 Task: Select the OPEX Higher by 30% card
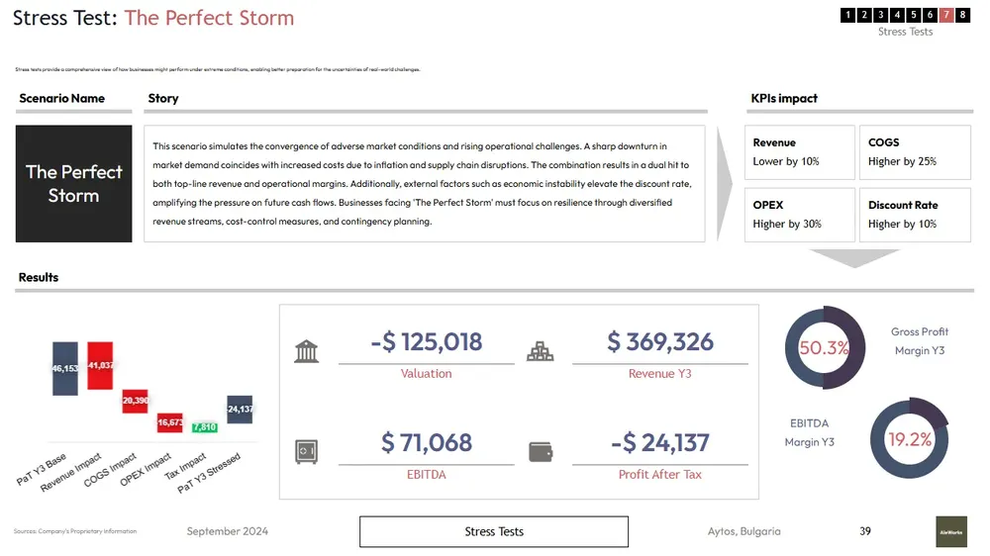click(800, 215)
